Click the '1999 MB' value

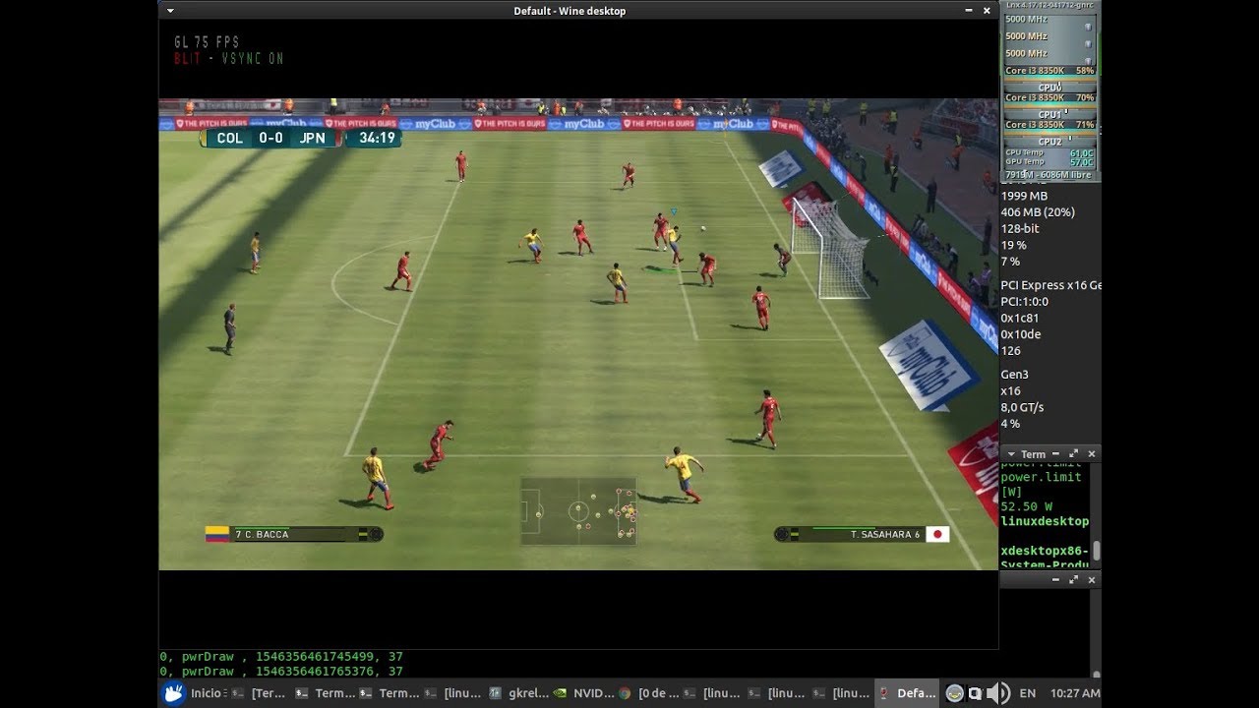pyautogui.click(x=1024, y=196)
